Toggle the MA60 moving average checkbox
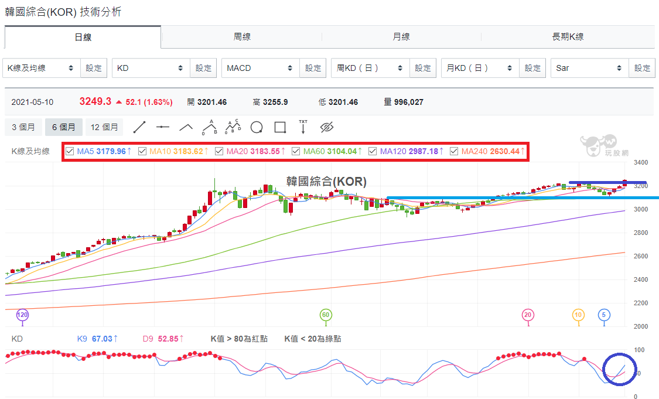Viewport: 659px width, 399px height. (x=296, y=151)
